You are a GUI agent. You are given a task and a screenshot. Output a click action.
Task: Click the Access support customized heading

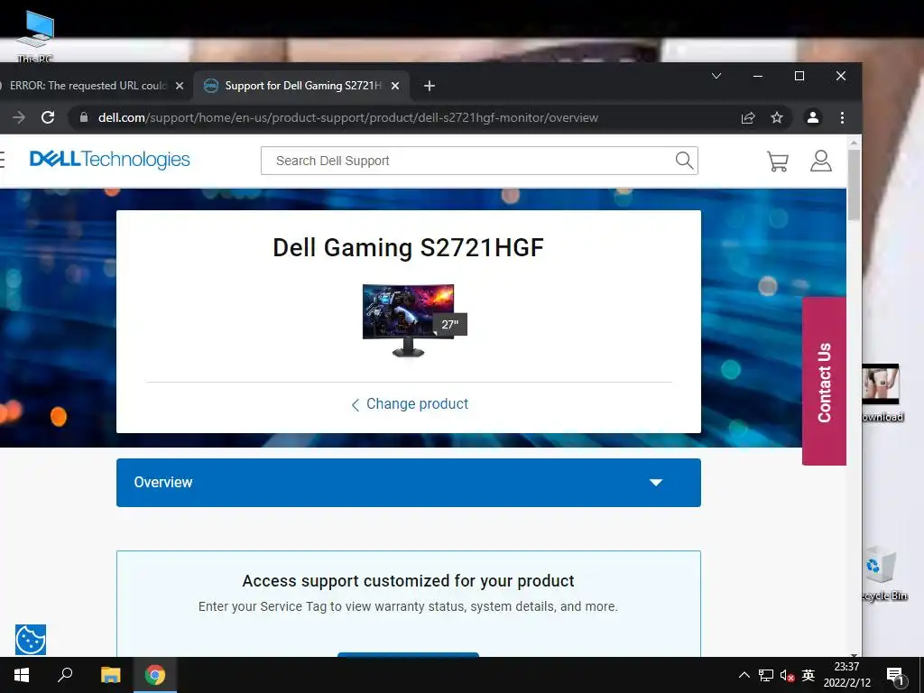(x=409, y=581)
